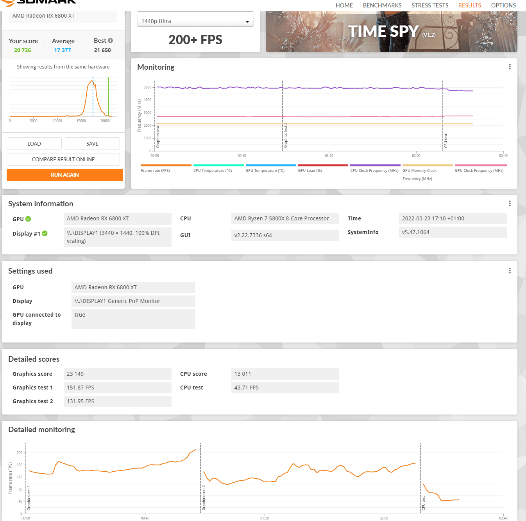Click the Graphics score value 23 149
The image size is (526, 521).
point(117,374)
